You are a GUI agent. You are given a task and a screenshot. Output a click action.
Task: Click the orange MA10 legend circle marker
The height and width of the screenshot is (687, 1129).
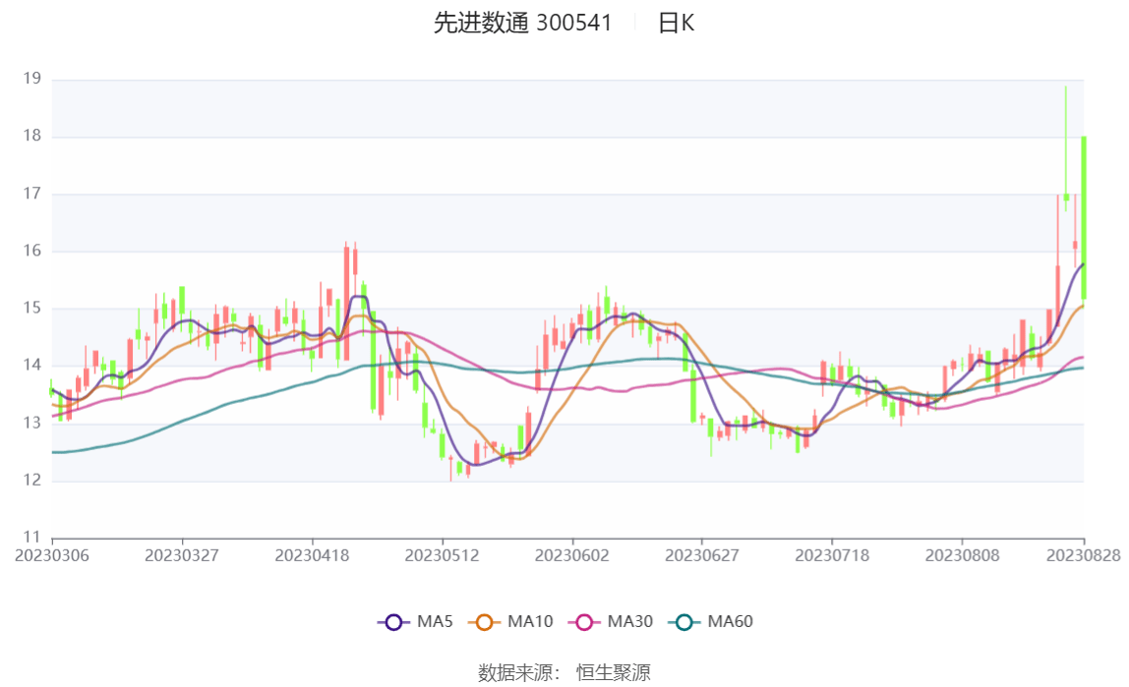[484, 622]
